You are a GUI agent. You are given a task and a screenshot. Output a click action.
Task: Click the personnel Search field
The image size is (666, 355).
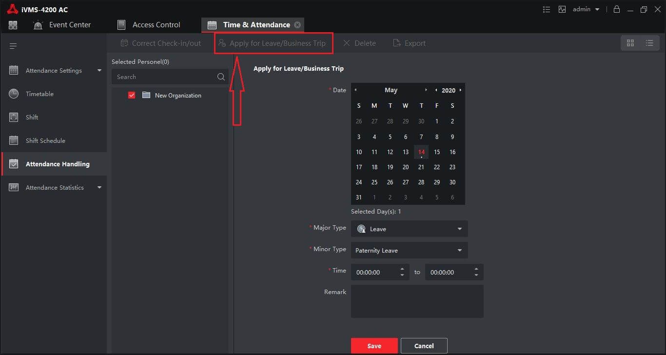170,77
